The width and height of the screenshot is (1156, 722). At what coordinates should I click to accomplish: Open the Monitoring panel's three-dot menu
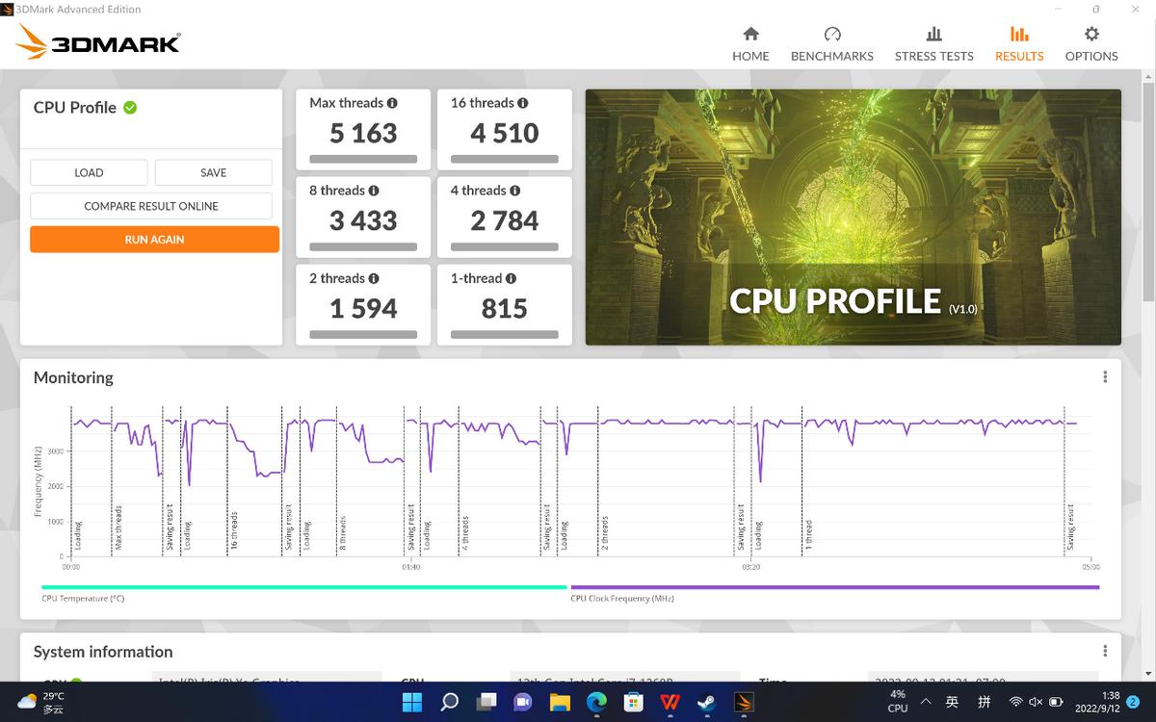pos(1104,376)
